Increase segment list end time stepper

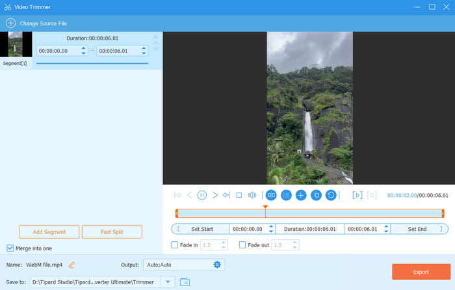tap(144, 48)
